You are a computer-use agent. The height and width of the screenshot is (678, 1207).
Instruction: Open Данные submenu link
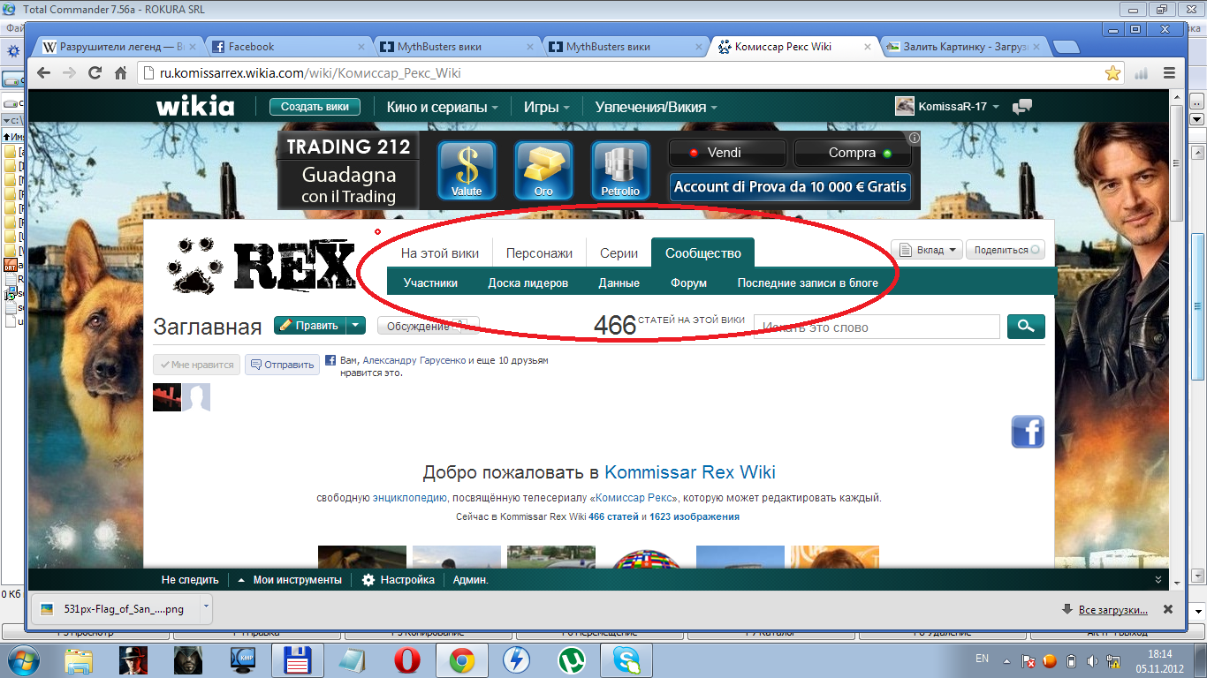point(619,283)
